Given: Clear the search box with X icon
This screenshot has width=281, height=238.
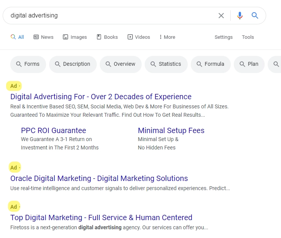Looking at the screenshot, I should click(221, 16).
